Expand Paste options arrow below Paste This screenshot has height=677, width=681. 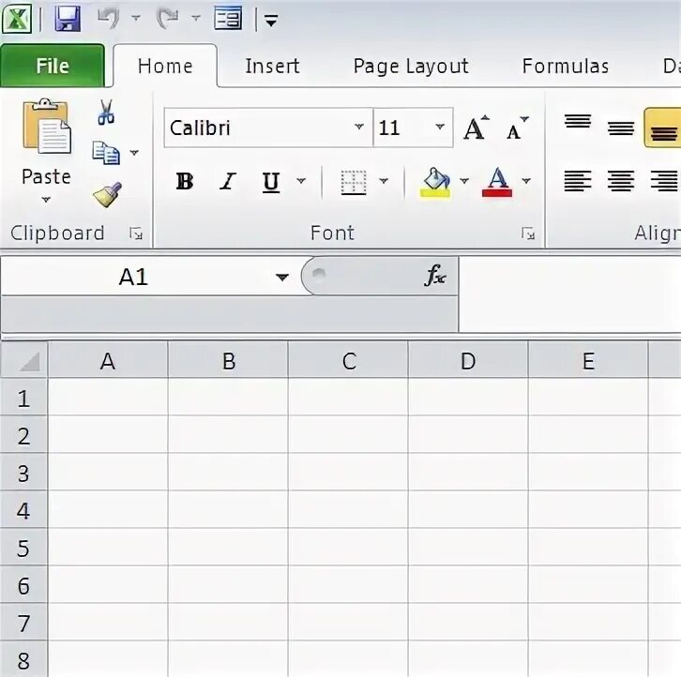46,200
